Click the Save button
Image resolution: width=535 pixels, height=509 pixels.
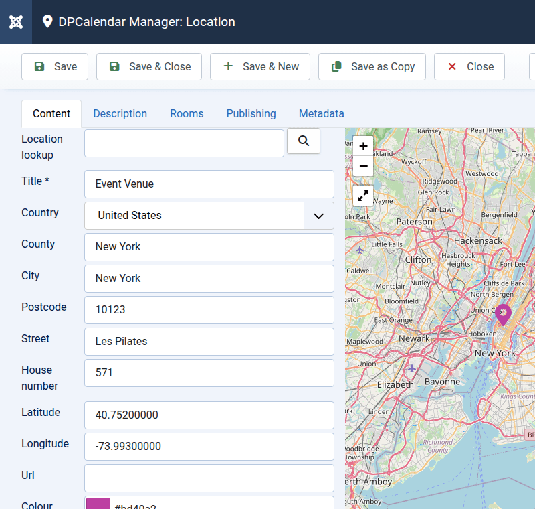(x=55, y=66)
